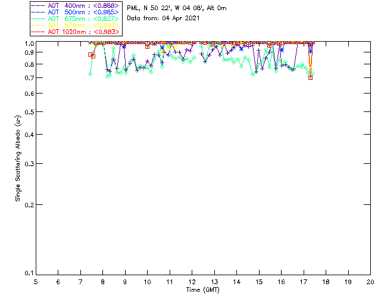The width and height of the screenshot is (381, 305).
Task: Select the AOT 500nm legend entry
Action: pyautogui.click(x=76, y=12)
